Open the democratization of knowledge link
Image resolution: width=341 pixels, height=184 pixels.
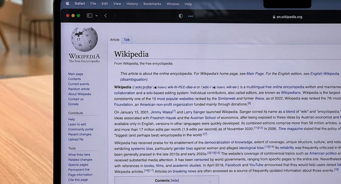(228, 142)
